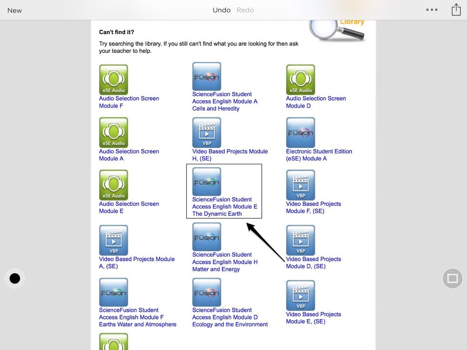Click the gray shape control on the right edge
The height and width of the screenshot is (350, 467).
tap(452, 278)
